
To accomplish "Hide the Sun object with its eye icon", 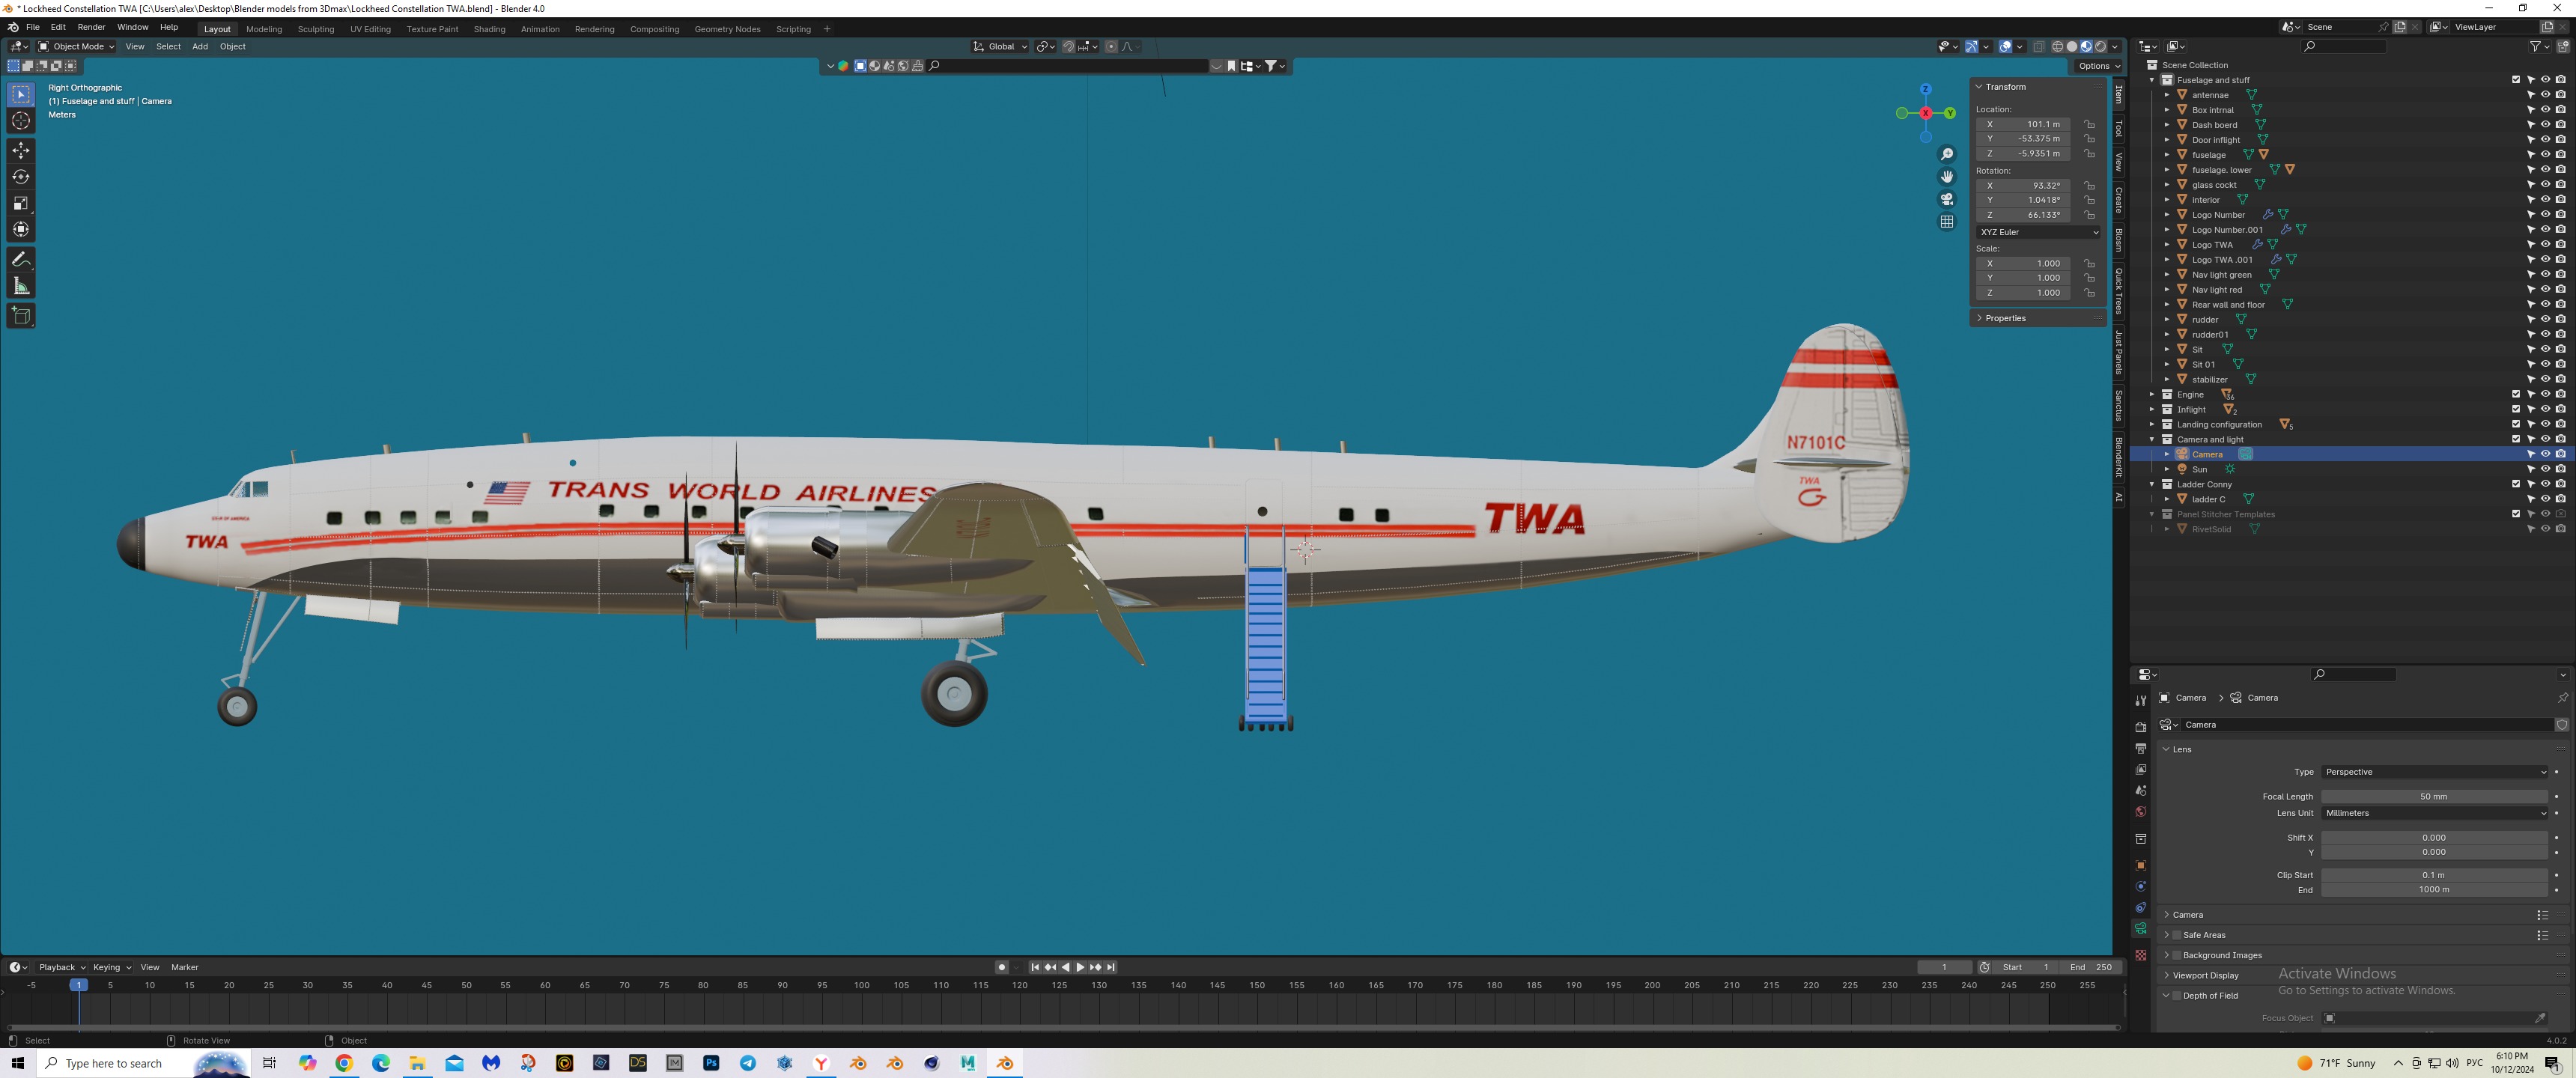I will [2545, 469].
